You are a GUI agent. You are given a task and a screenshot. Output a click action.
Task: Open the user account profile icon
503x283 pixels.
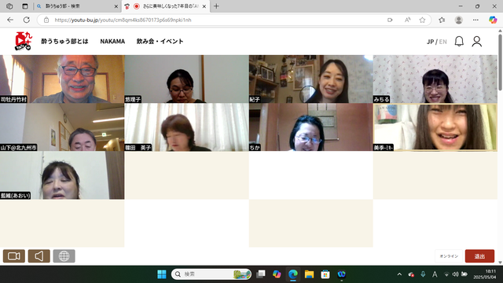[477, 42]
